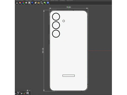Switch to Drafting tab
The width and height of the screenshot is (127, 95).
pos(62,1)
